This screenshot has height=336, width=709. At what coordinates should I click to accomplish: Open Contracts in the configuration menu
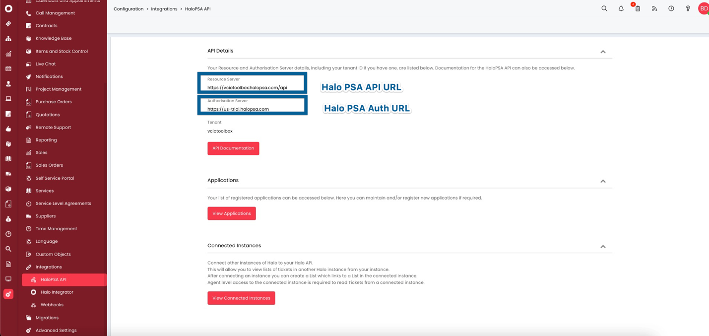coord(46,26)
